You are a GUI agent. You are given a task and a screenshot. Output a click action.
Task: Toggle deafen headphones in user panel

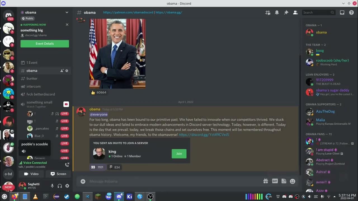(x=60, y=186)
